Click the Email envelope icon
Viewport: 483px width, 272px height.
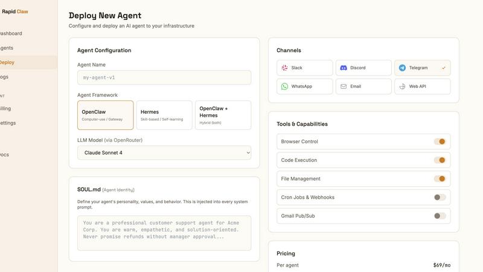coord(344,86)
